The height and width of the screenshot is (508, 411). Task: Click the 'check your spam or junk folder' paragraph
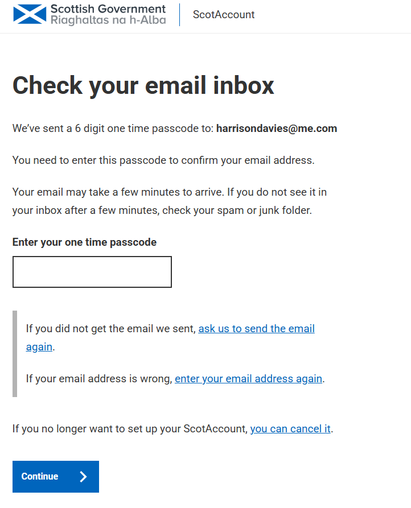[x=170, y=201]
